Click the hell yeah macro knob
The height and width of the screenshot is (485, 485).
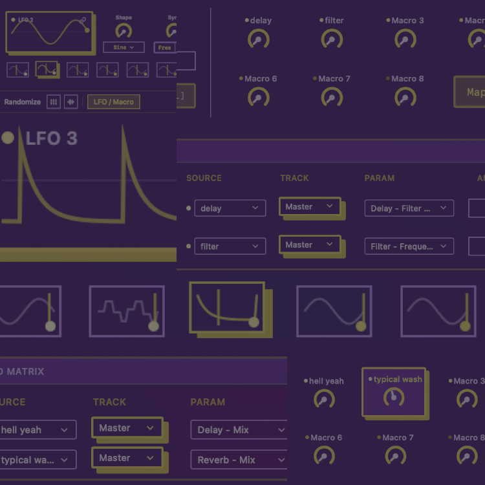[x=324, y=400]
